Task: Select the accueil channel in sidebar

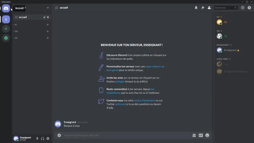Action: click(32, 17)
